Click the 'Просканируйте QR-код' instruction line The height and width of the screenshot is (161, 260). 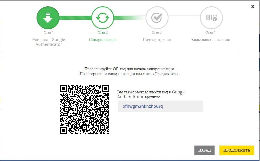(x=129, y=69)
